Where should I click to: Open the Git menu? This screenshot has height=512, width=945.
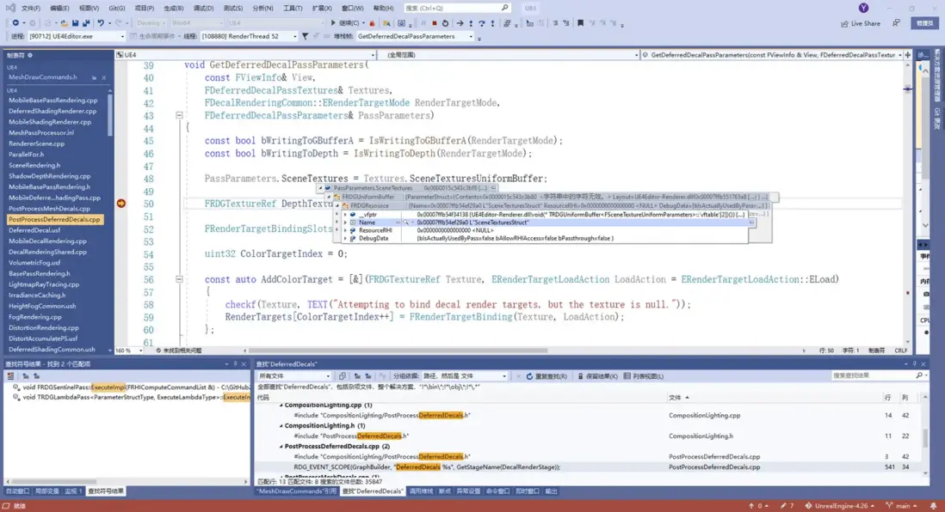[116, 9]
